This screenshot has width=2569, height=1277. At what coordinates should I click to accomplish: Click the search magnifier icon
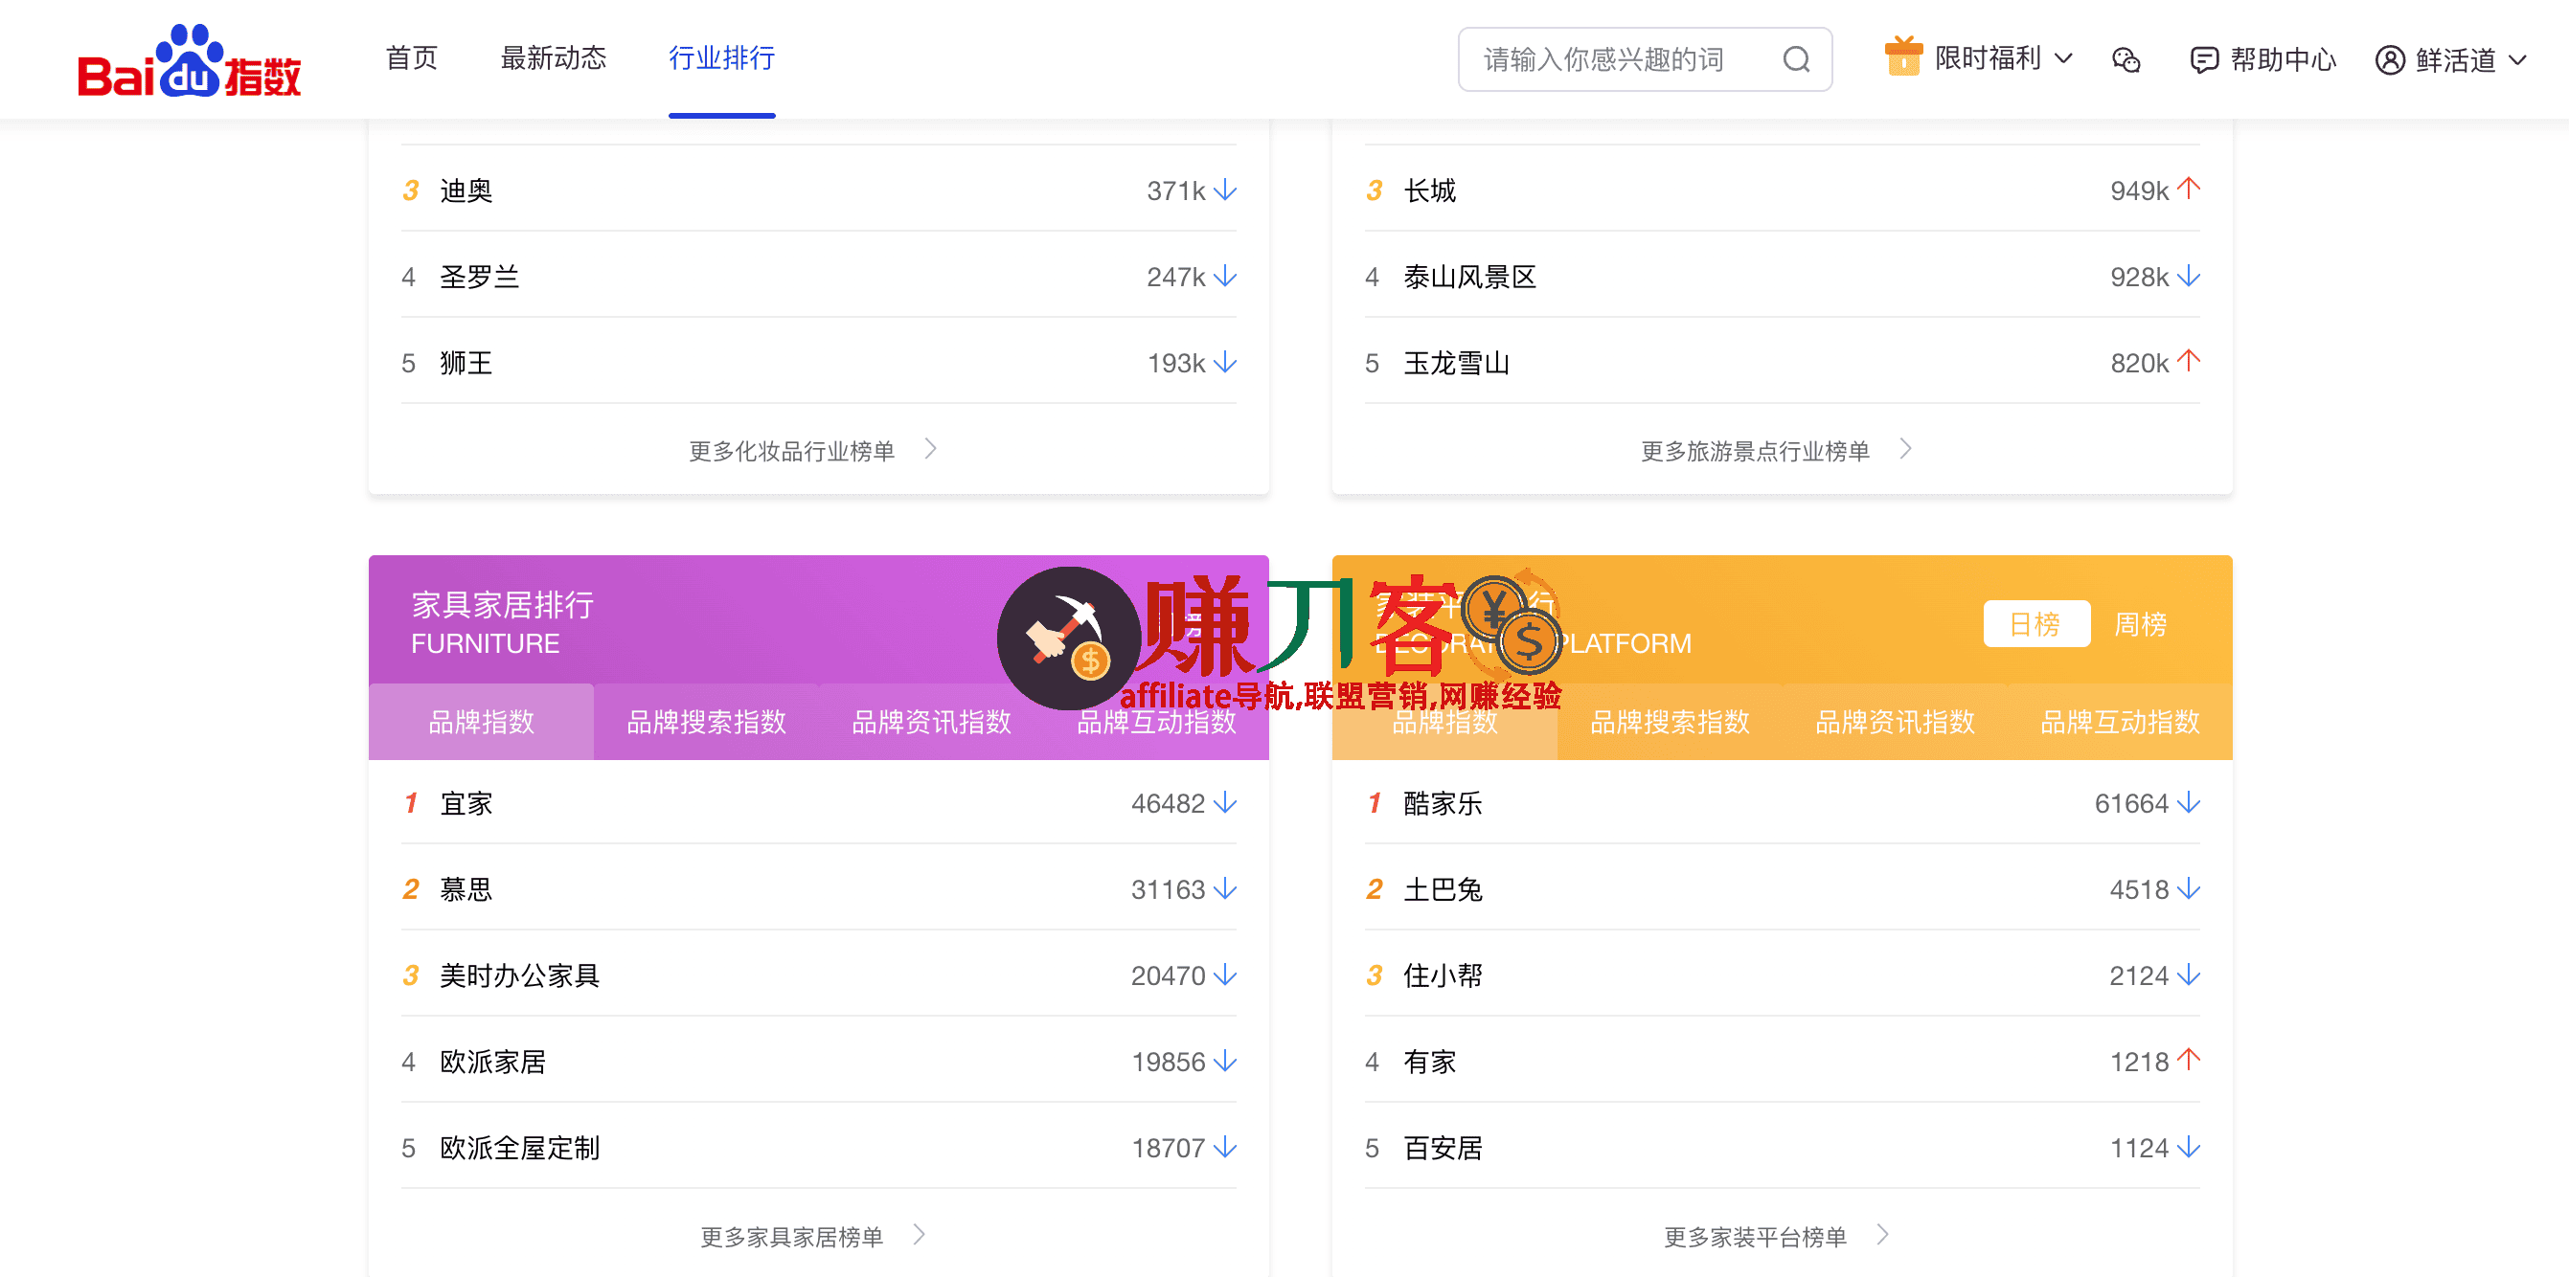click(x=1795, y=59)
